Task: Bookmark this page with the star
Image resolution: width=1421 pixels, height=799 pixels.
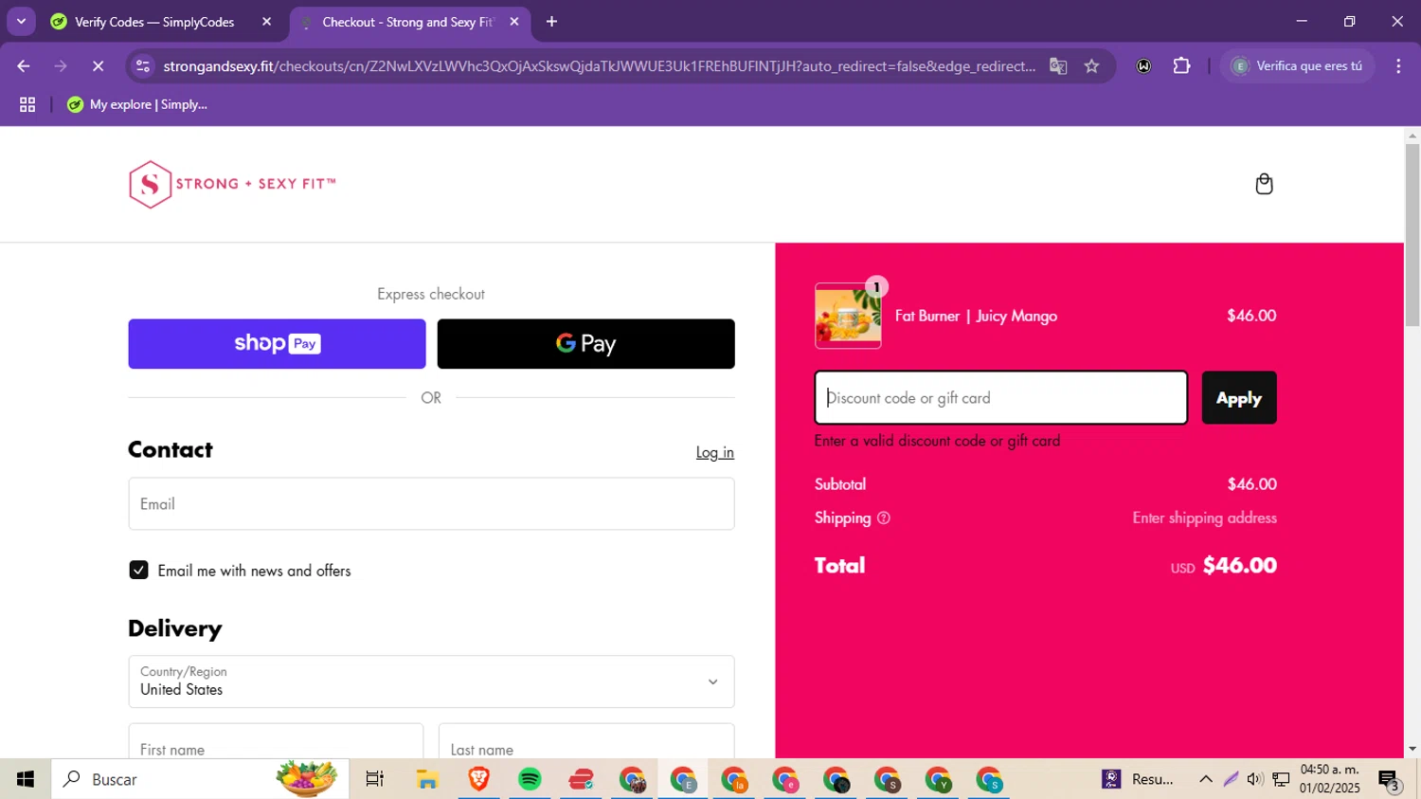Action: pos(1092,66)
